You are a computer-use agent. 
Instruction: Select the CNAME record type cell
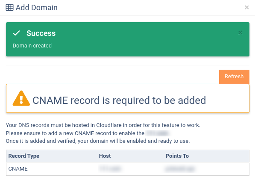pyautogui.click(x=18, y=169)
